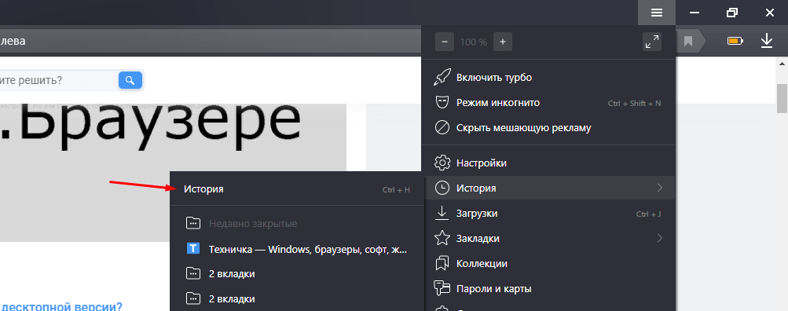Open the hamburger main menu button

coord(656,13)
